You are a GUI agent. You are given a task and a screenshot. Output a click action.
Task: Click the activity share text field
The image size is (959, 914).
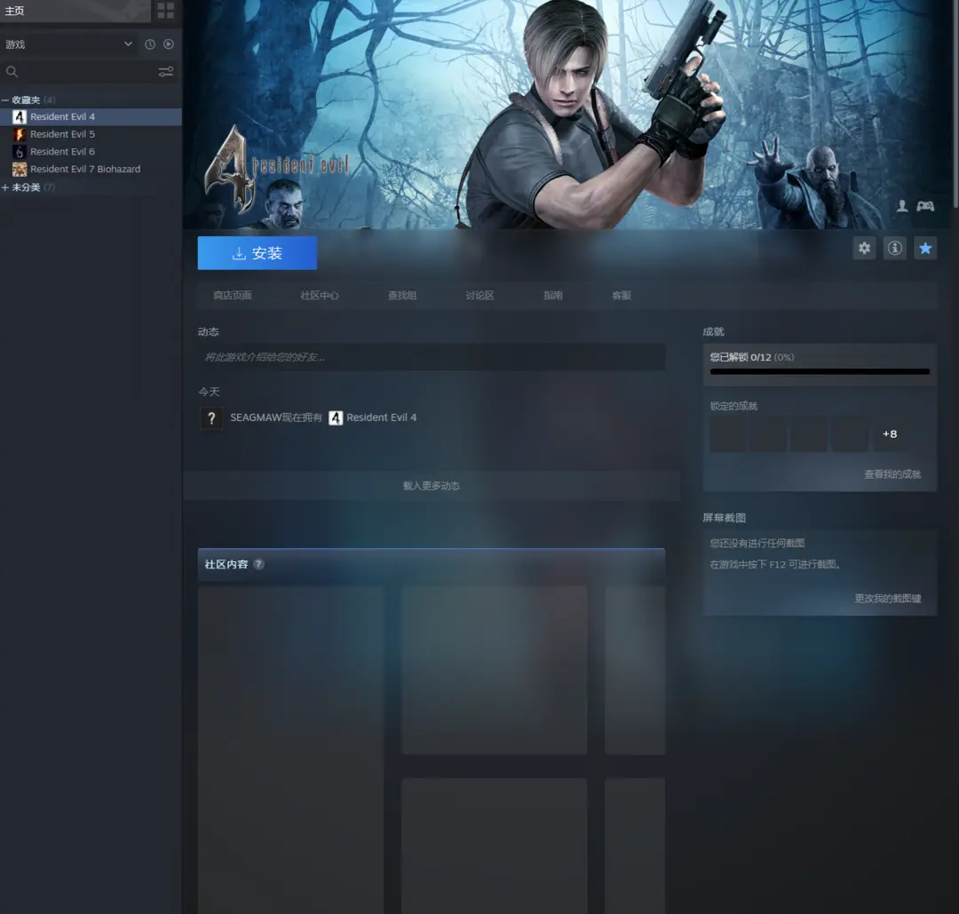point(432,357)
